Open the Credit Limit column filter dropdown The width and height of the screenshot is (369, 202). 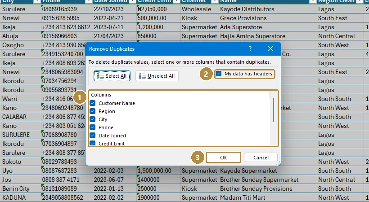176,1
